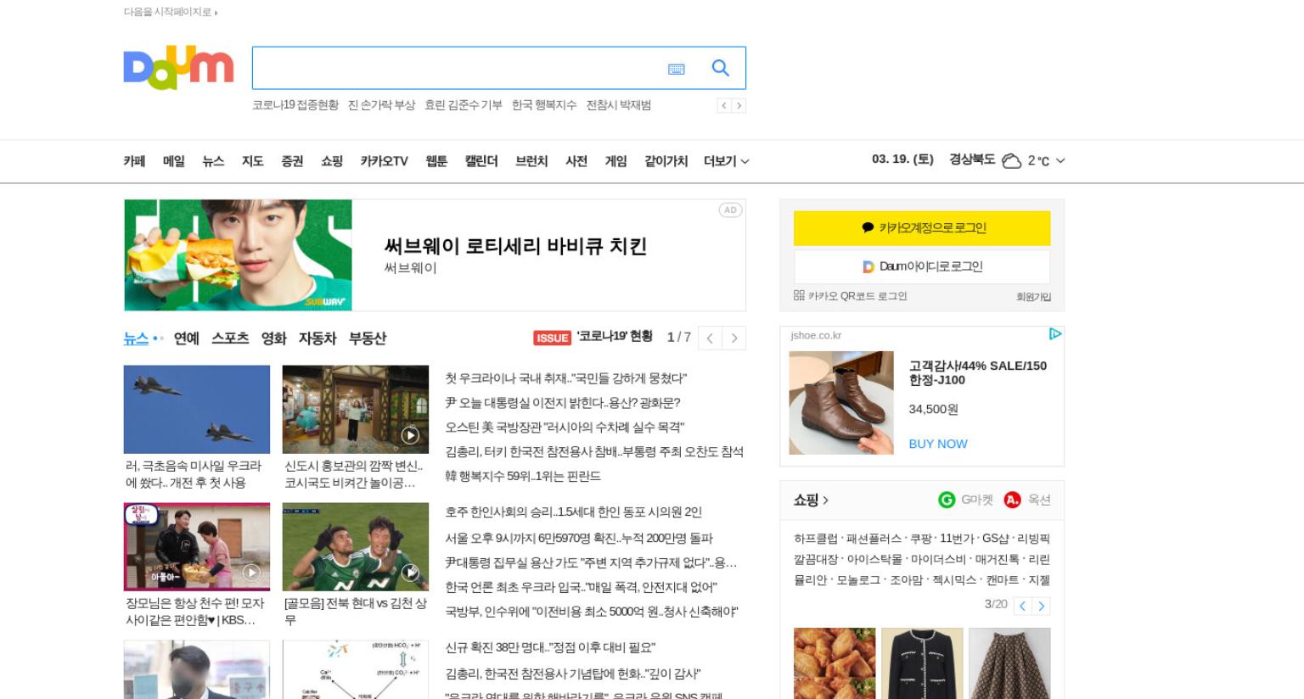Screen dimensions: 1304x699
Task: Go to previous issue page arrow
Action: tap(710, 338)
